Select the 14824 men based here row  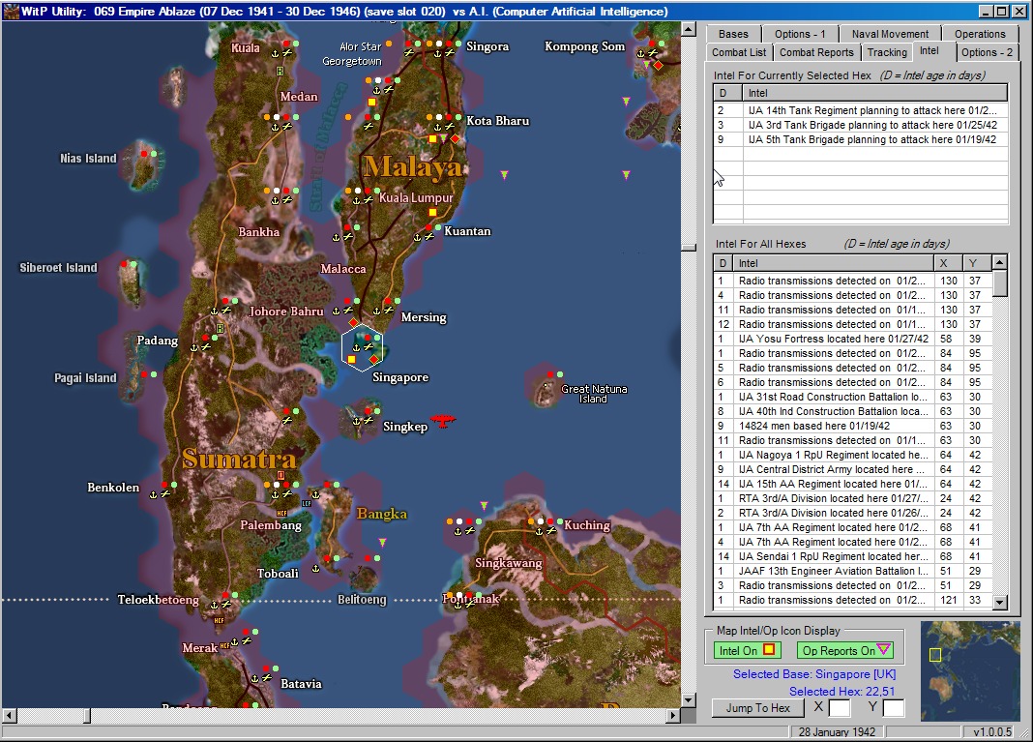(x=853, y=426)
